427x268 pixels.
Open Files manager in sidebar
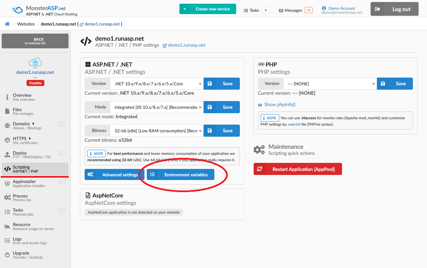click(17, 111)
